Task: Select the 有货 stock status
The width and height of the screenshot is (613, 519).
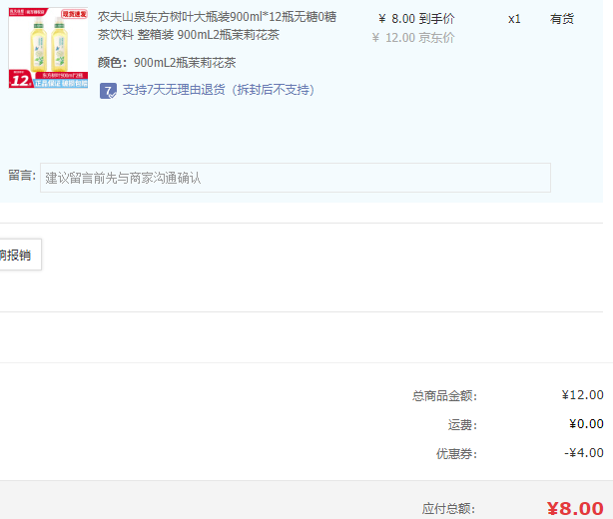Action: tap(562, 19)
